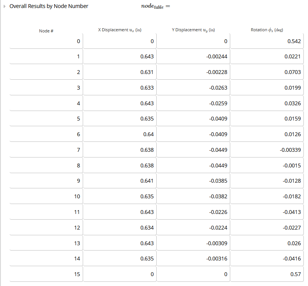Select the rotation value -0.0015 cell
The image size is (308, 286).
(x=267, y=165)
